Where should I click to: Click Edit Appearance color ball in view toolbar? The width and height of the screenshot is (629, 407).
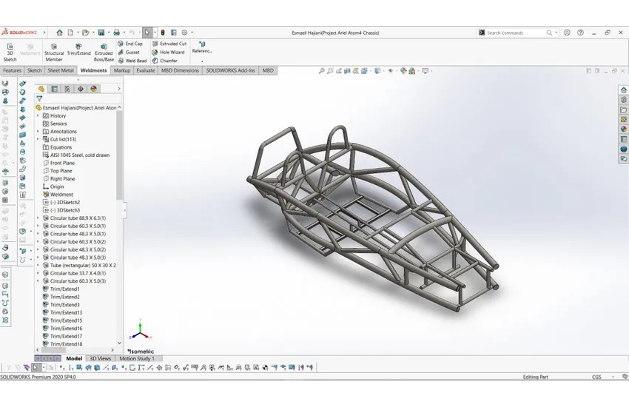pyautogui.click(x=403, y=71)
